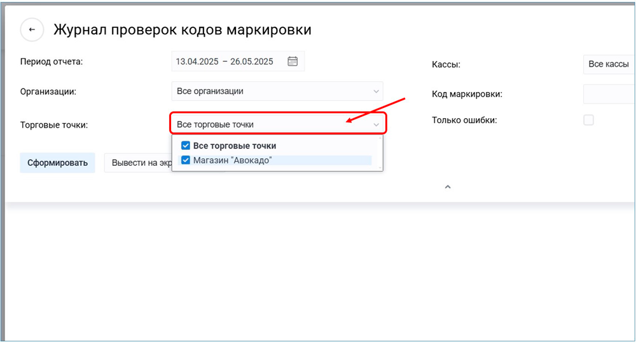Open the calendar date picker icon

coord(293,62)
